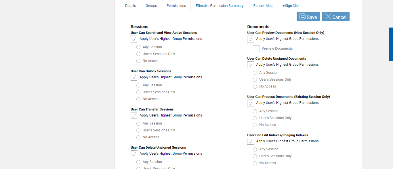Switch to the Groups tab
This screenshot has width=393, height=169.
tap(151, 6)
